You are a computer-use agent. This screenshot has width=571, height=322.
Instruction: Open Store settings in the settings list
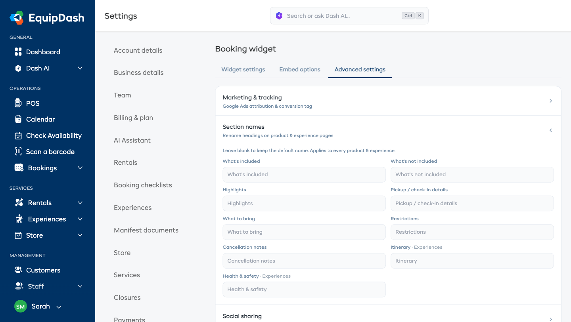point(122,253)
